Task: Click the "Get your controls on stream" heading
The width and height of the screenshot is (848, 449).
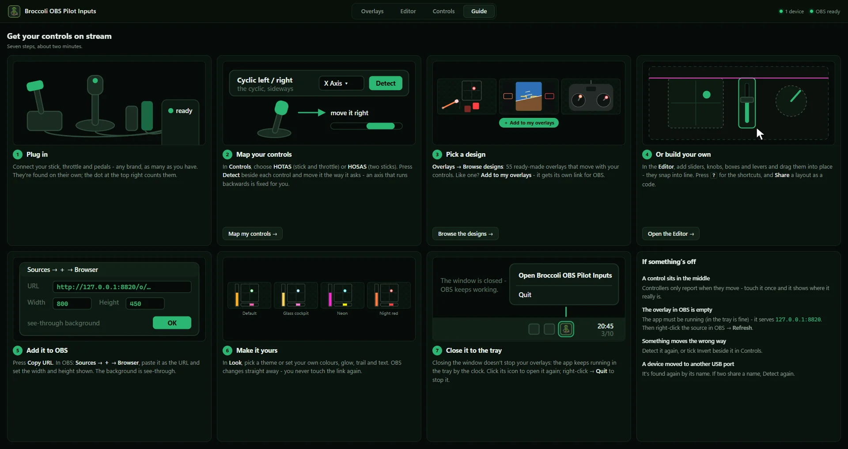Action: point(59,36)
